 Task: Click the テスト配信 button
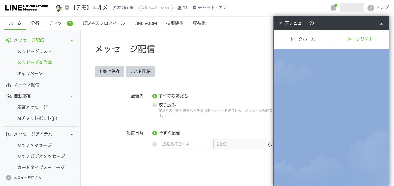pos(140,72)
